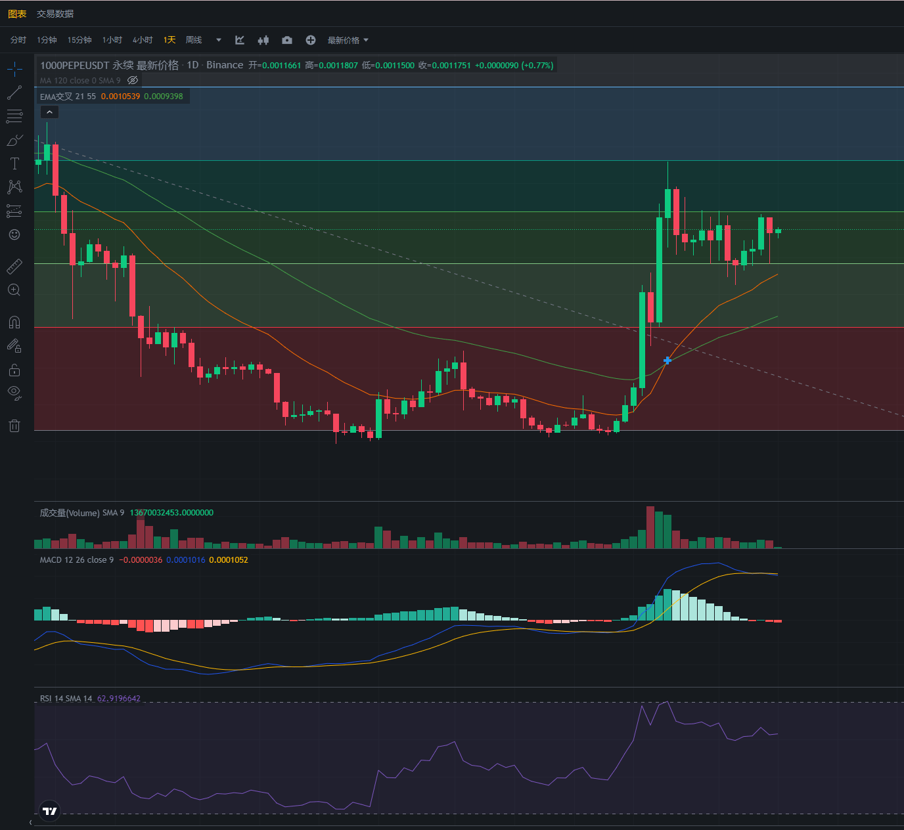
Task: Click the 15分钟 interval button
Action: [x=79, y=40]
